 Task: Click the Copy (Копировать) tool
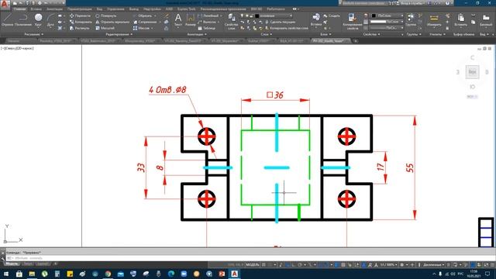tap(81, 22)
